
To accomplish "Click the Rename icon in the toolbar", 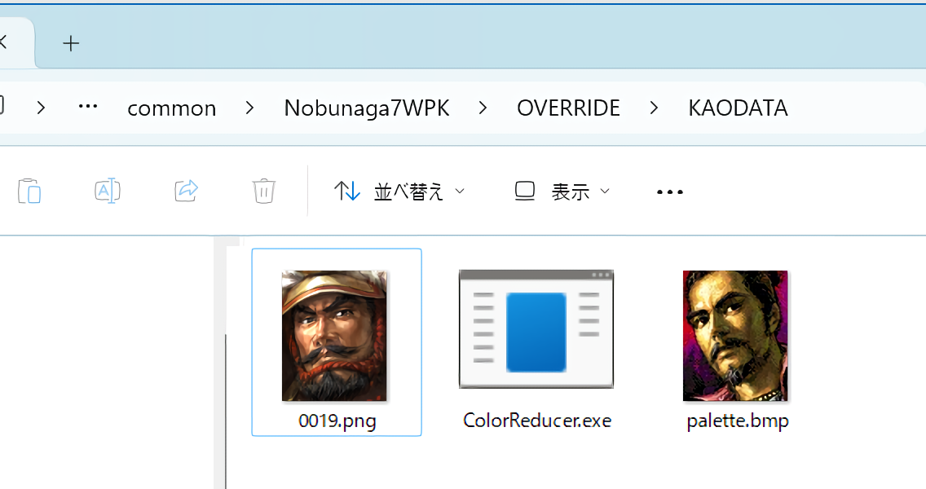I will point(108,192).
